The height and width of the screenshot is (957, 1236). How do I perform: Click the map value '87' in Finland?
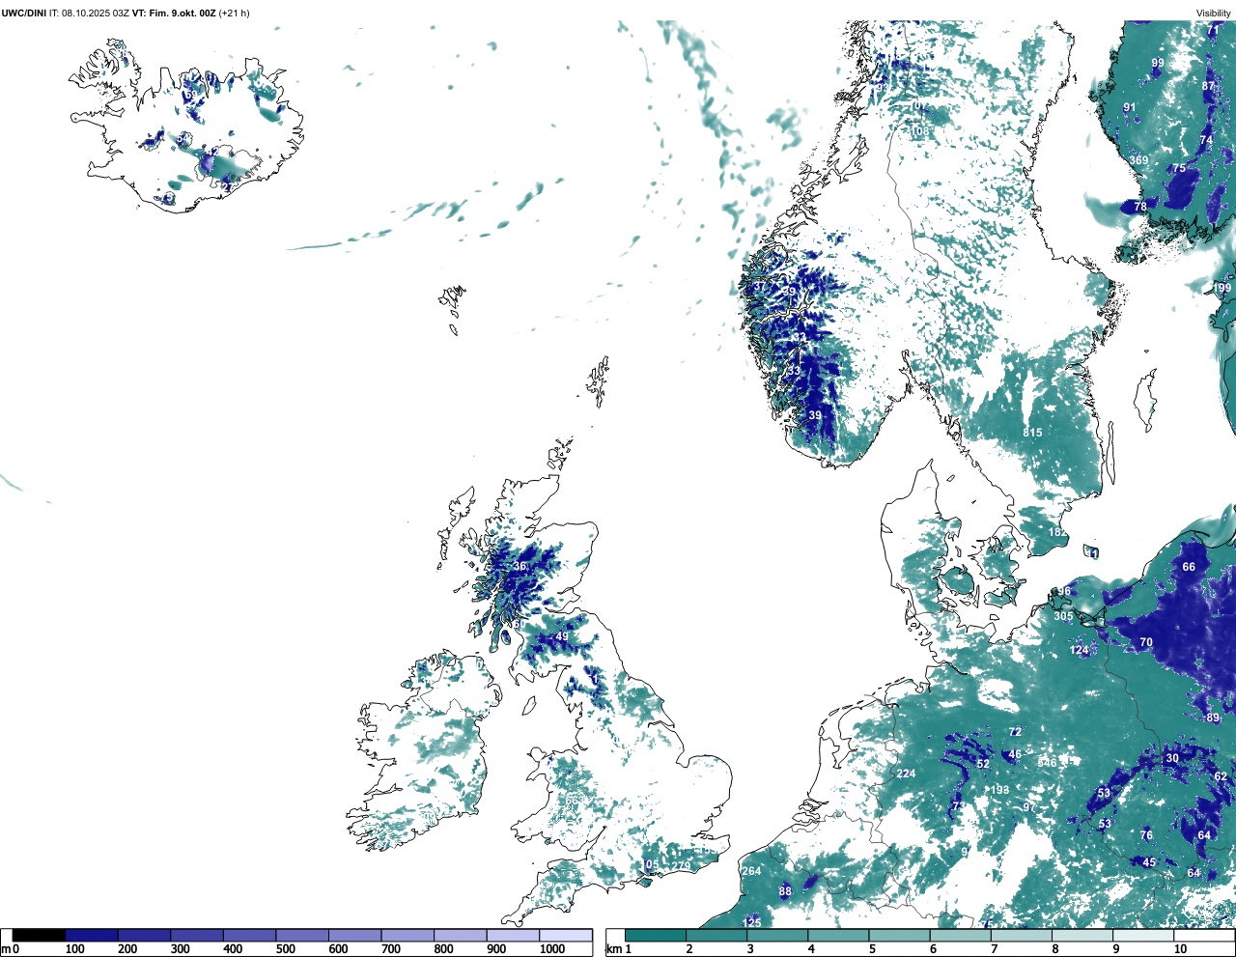[x=1208, y=86]
